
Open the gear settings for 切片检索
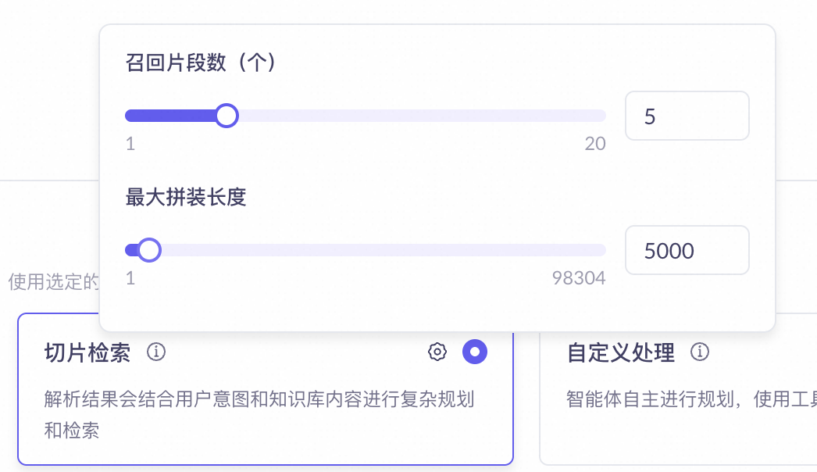click(x=437, y=352)
